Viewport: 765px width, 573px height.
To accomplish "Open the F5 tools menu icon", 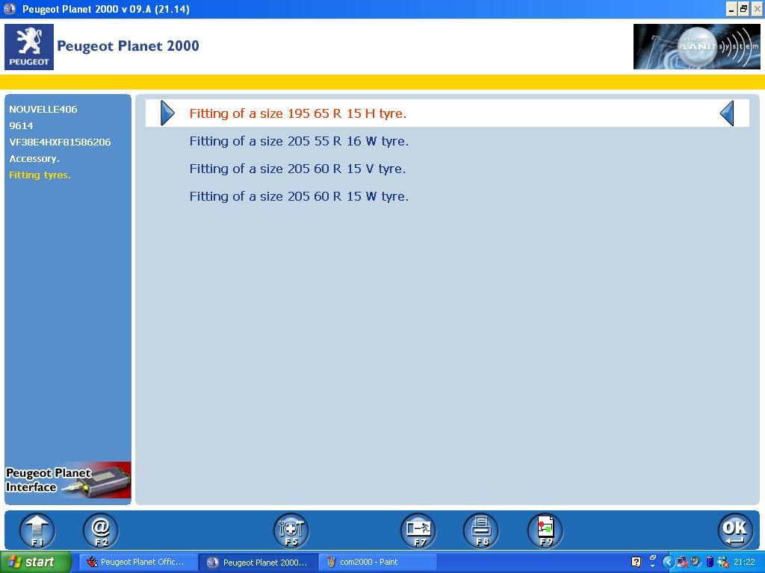I will tap(291, 530).
